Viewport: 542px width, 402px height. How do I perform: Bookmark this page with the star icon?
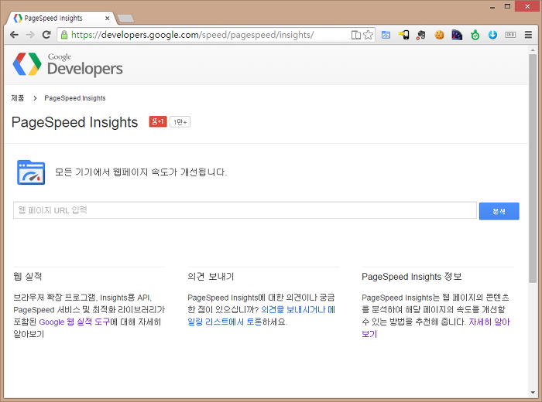369,35
